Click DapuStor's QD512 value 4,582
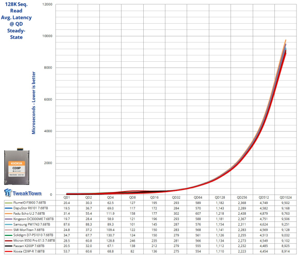This screenshot has height=274, width=299. pyautogui.click(x=264, y=208)
